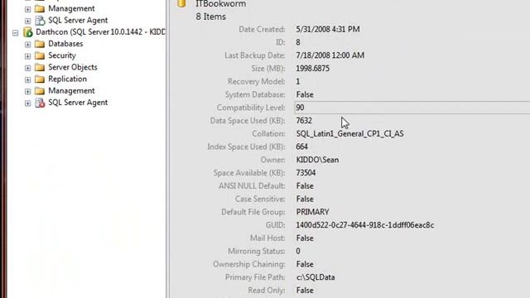Screen dimensions: 530x298
Task: Click stopped SQL Server Agent icon under Darthcon
Action: [40, 103]
